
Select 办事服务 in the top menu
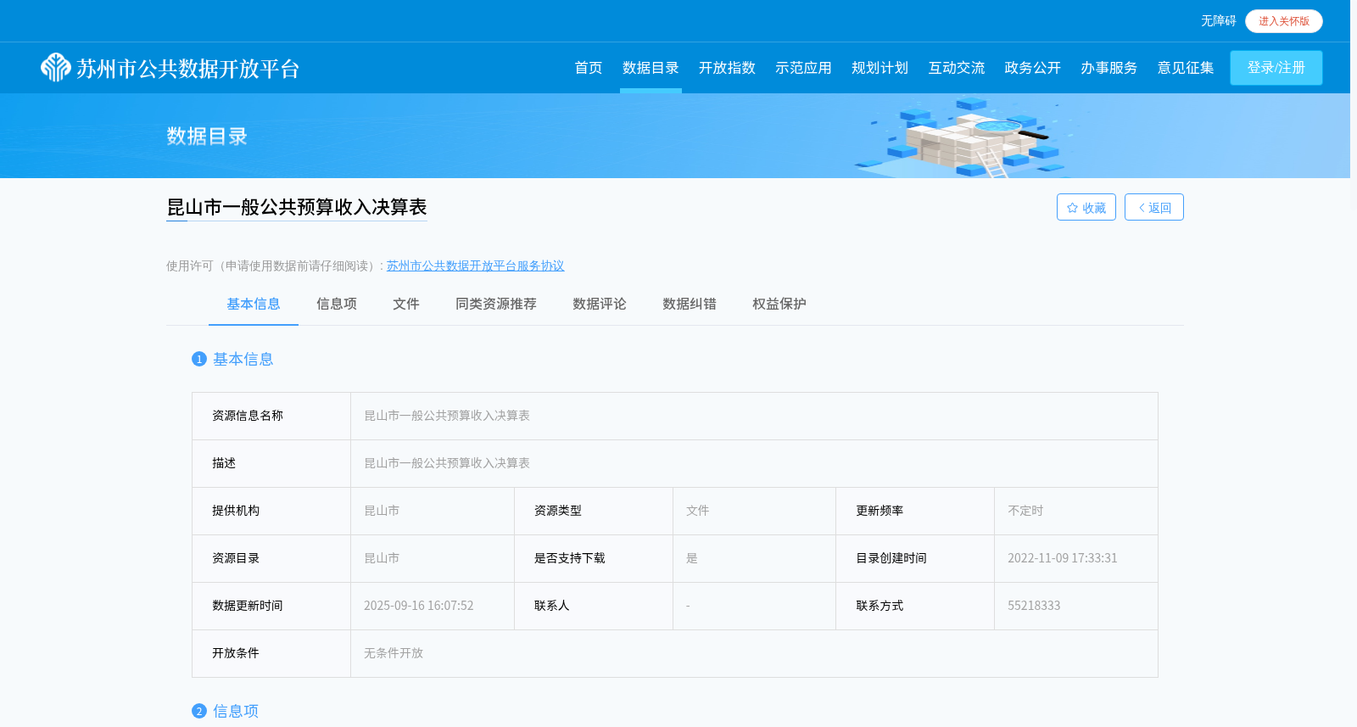[1108, 68]
